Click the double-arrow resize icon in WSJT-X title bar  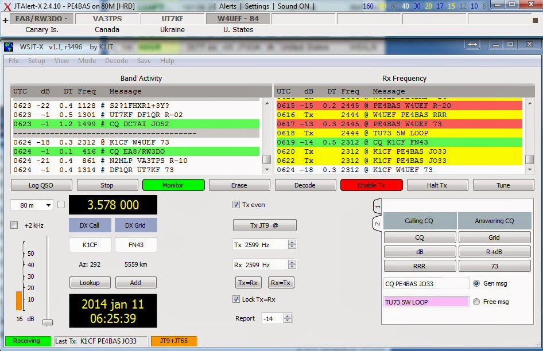coord(473,44)
